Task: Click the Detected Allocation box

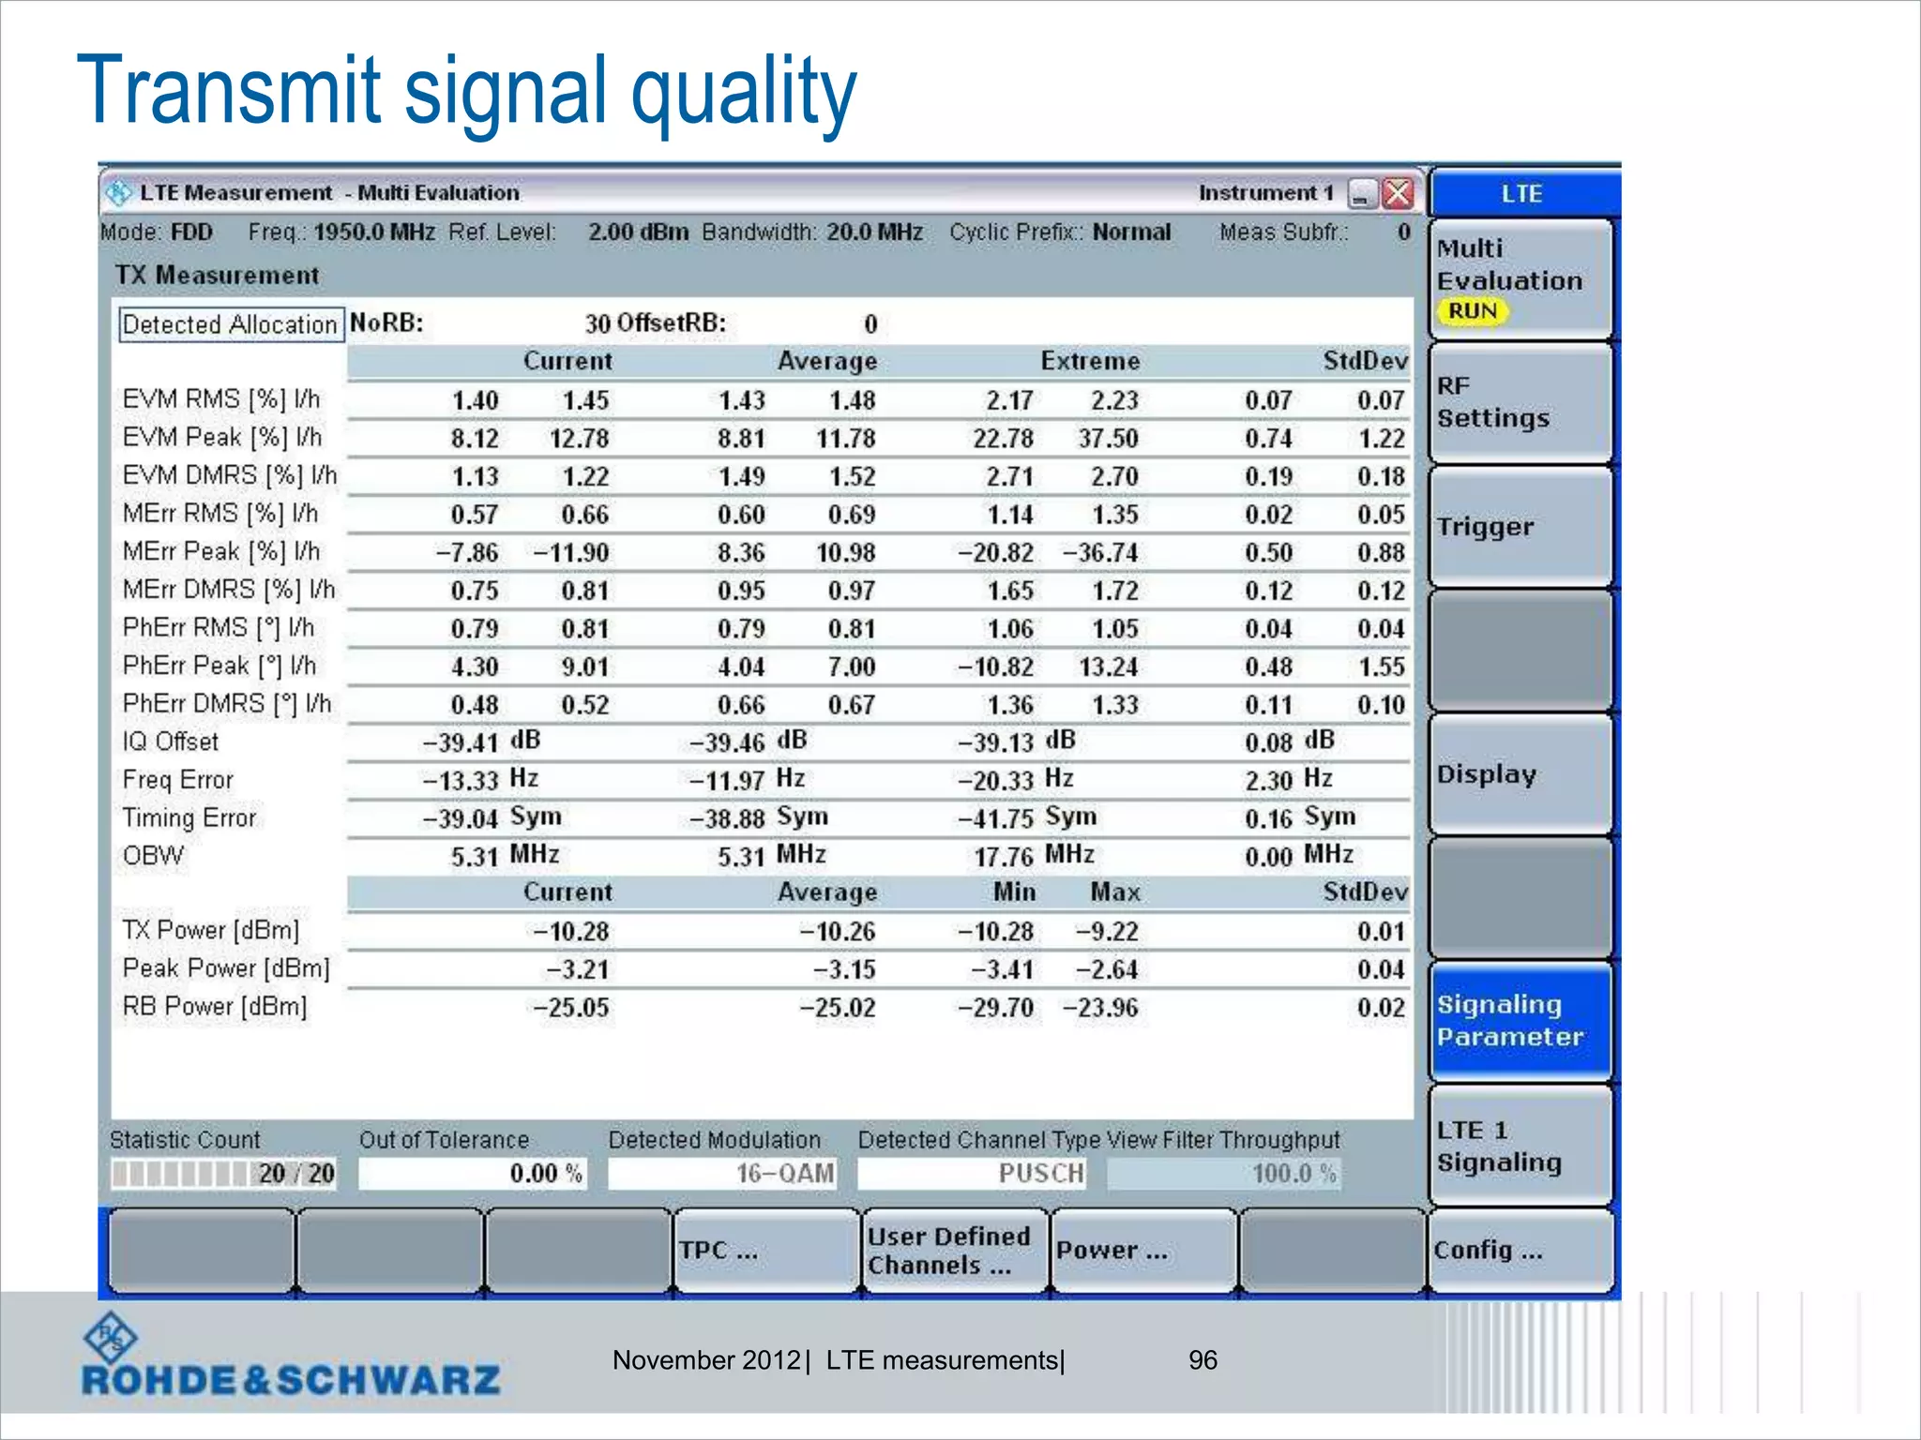Action: (230, 324)
